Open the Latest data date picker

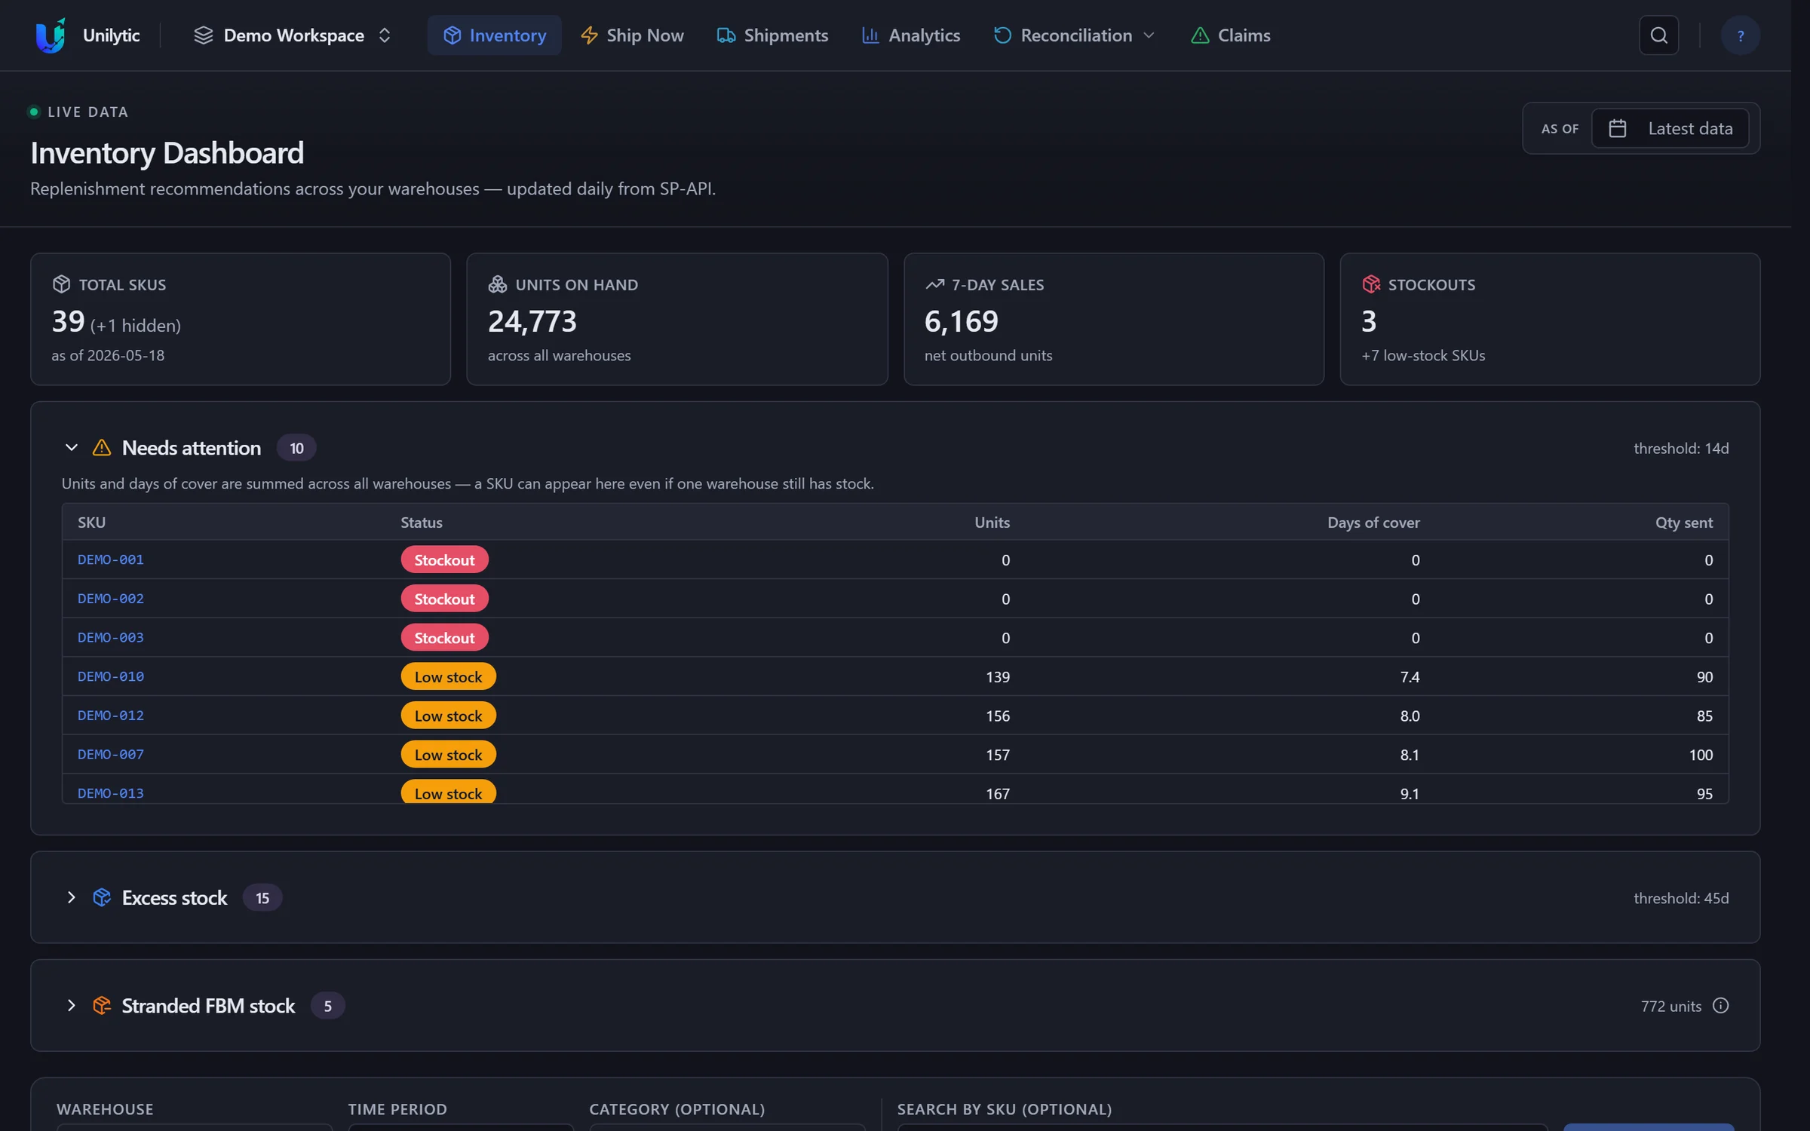point(1670,128)
